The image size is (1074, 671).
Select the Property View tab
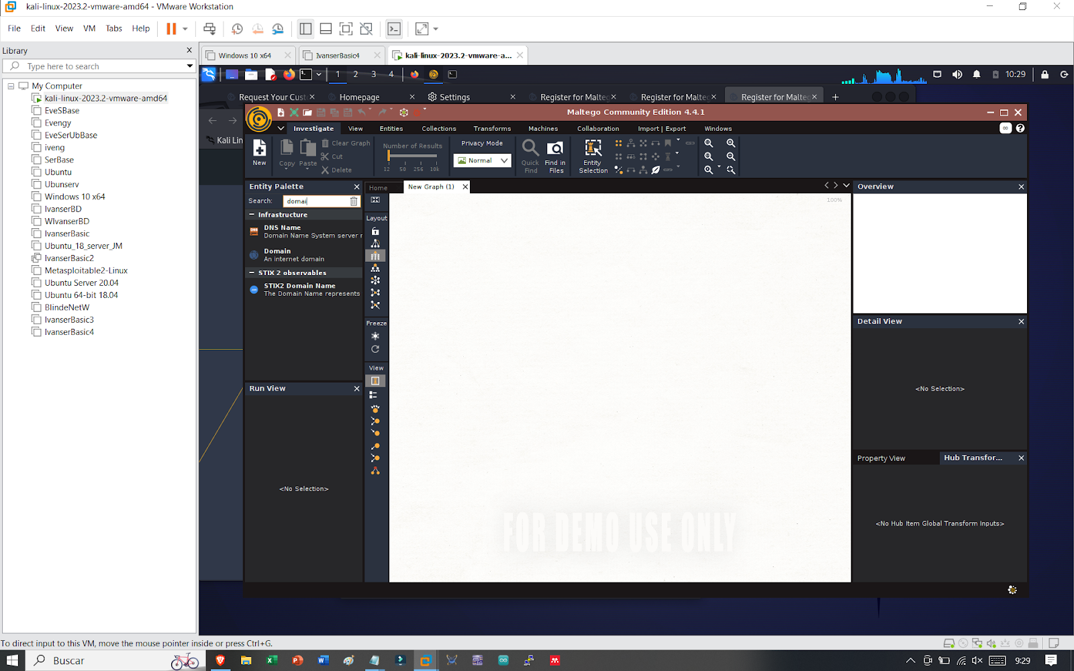[x=881, y=458]
